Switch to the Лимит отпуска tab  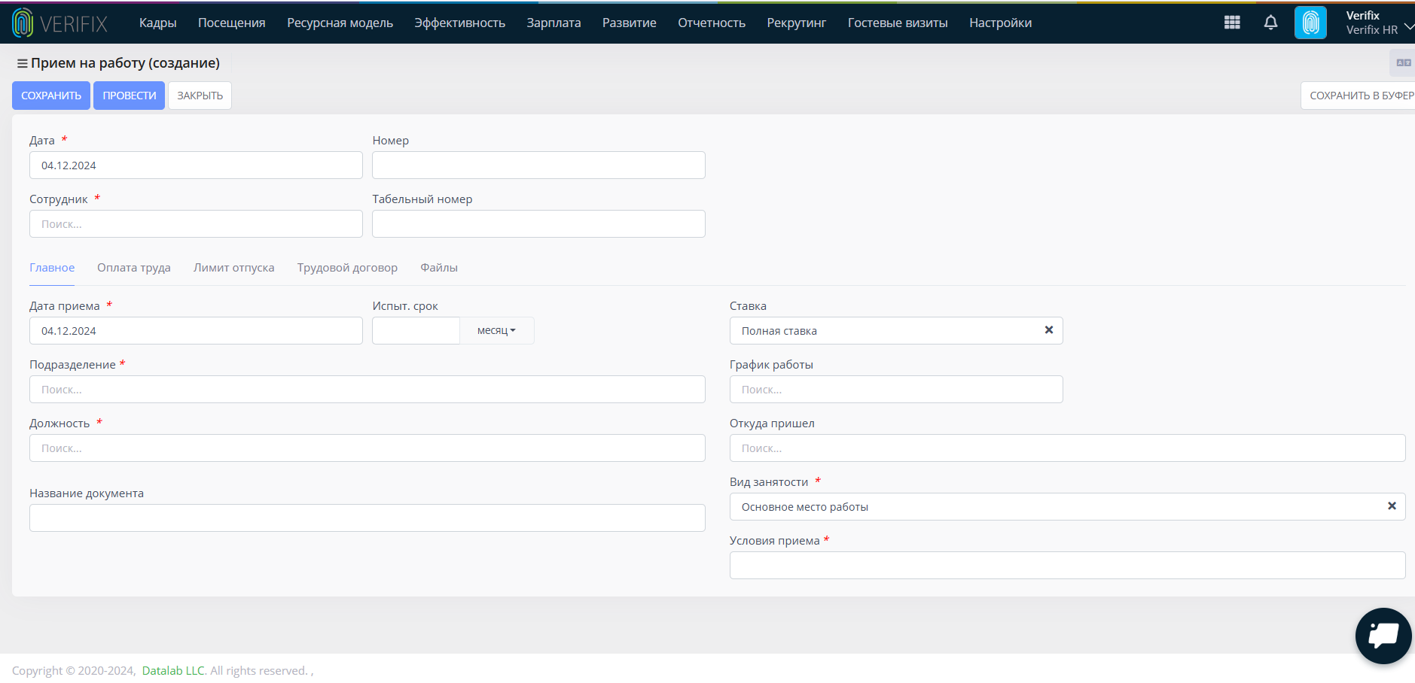233,268
